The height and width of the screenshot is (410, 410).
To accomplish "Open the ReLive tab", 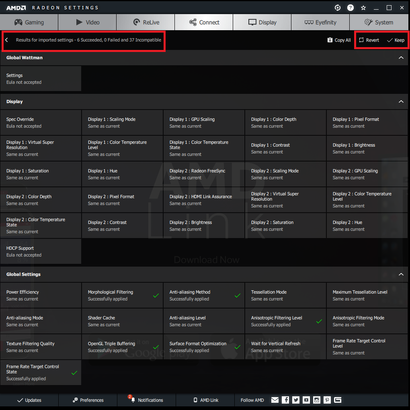I will pyautogui.click(x=146, y=22).
